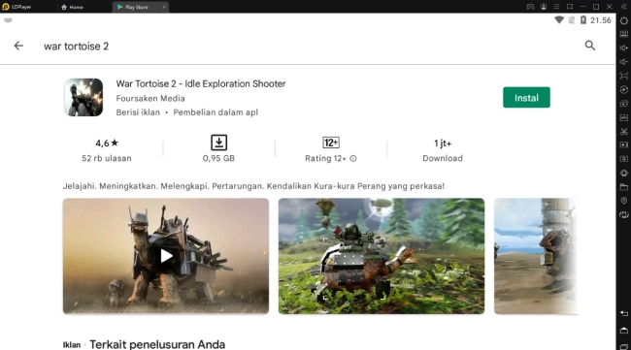Viewport: 631px width, 350px height.
Task: Toggle fullscreen from the LDPlayer sidebar
Action: tap(624, 76)
